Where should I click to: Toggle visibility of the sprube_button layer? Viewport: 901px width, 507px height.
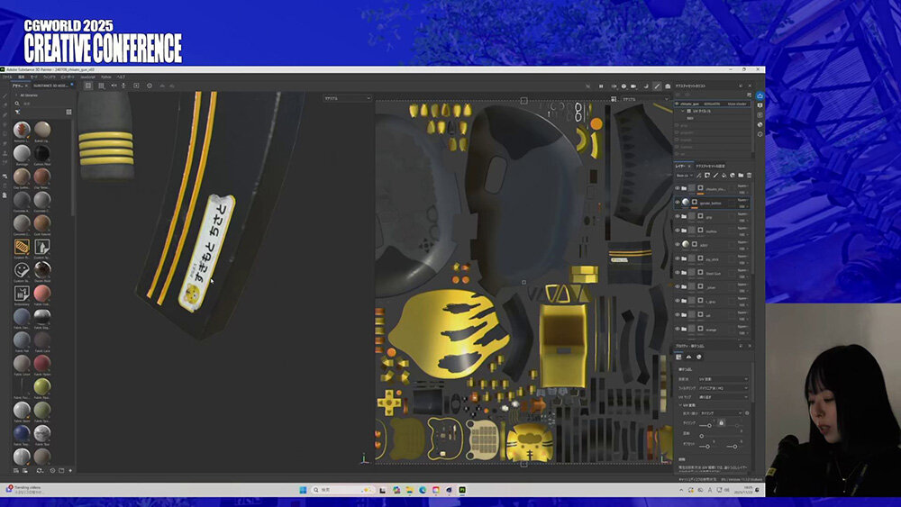pos(678,203)
